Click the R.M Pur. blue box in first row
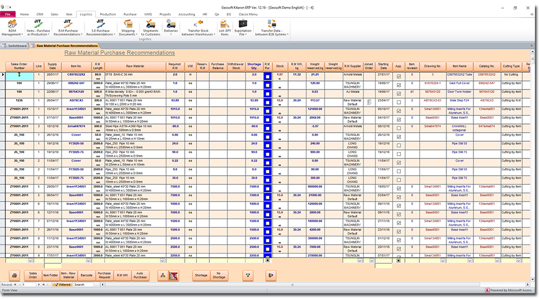The width and height of the screenshot is (539, 299). coord(267,76)
